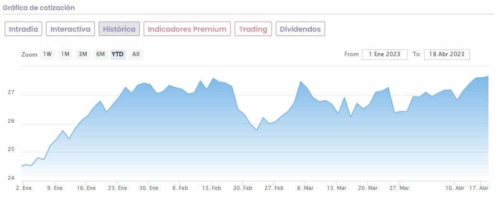This screenshot has width=497, height=198.
Task: Click the To date field
Action: (447, 54)
